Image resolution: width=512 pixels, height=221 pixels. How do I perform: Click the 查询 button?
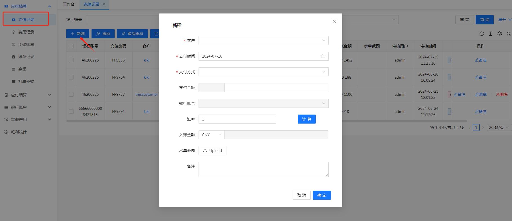click(485, 20)
